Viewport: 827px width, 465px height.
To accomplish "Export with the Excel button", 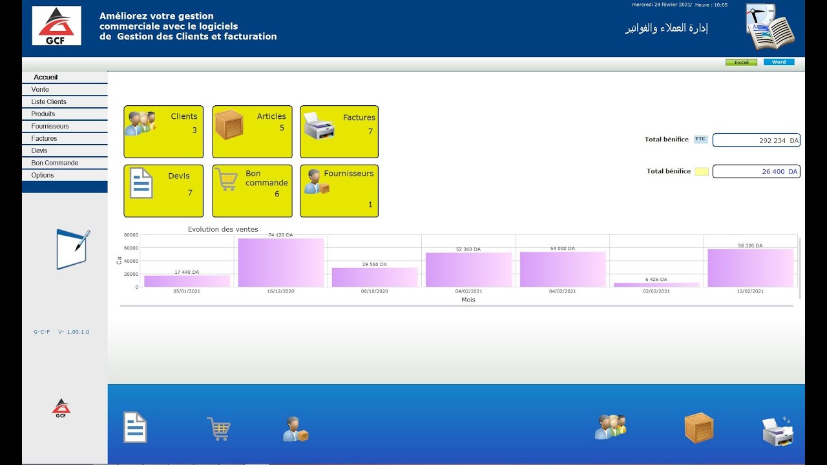I will 741,63.
